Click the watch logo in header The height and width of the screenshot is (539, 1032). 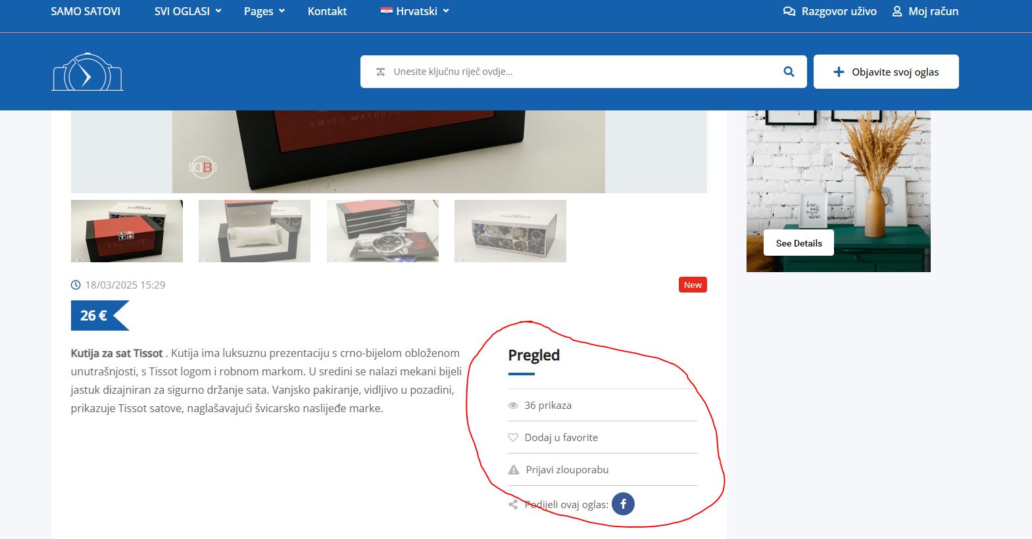[x=87, y=72]
